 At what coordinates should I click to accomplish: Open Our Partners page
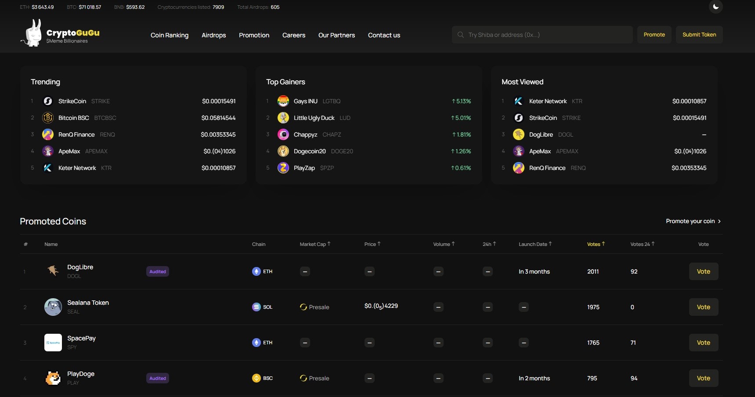(x=336, y=35)
